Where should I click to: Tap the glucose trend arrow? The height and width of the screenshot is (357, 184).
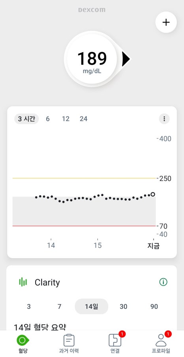[126, 59]
